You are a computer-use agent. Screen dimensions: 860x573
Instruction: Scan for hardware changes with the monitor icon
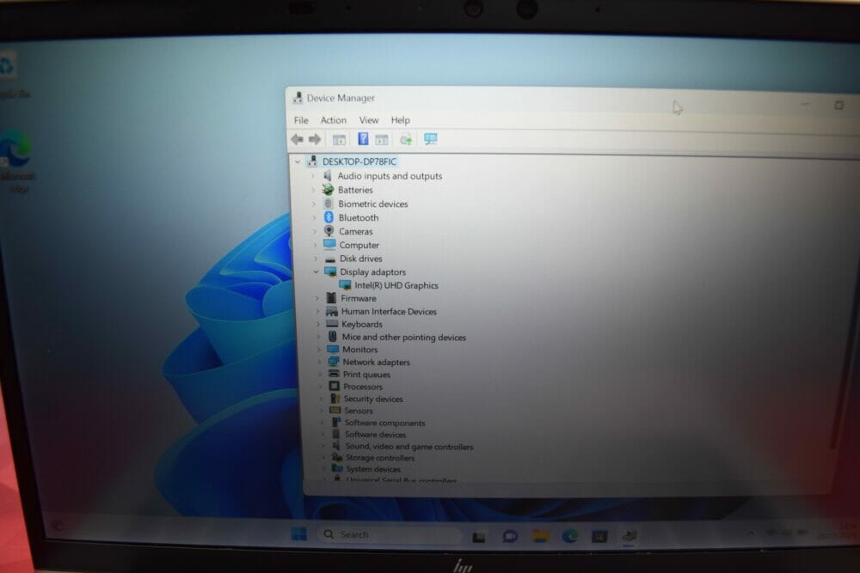click(x=431, y=139)
